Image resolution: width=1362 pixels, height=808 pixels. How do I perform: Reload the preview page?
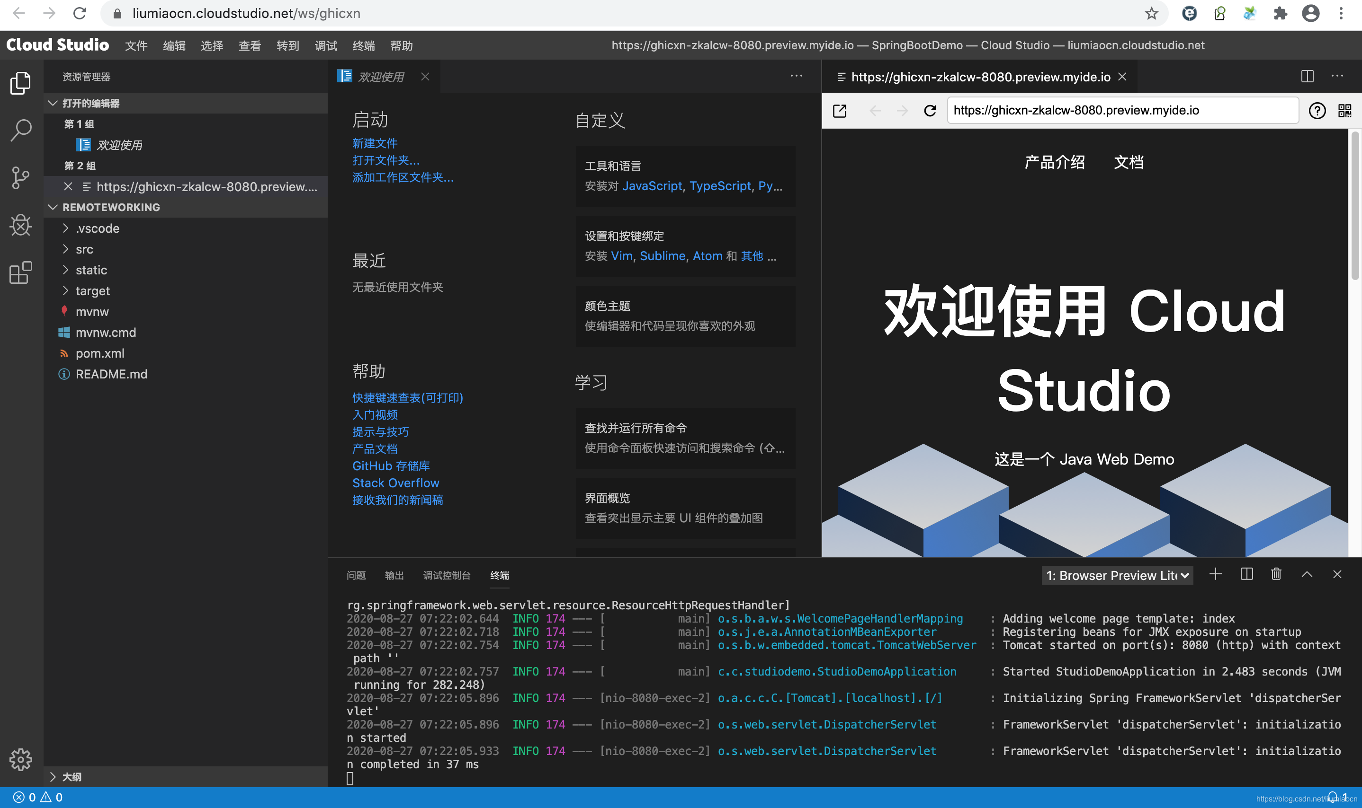coord(931,111)
